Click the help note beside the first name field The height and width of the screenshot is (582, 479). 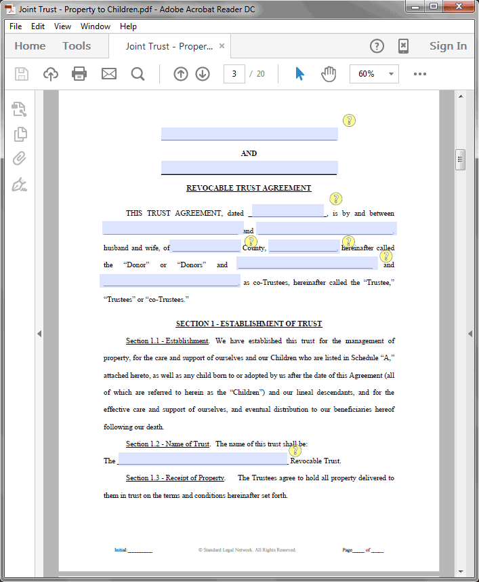349,120
